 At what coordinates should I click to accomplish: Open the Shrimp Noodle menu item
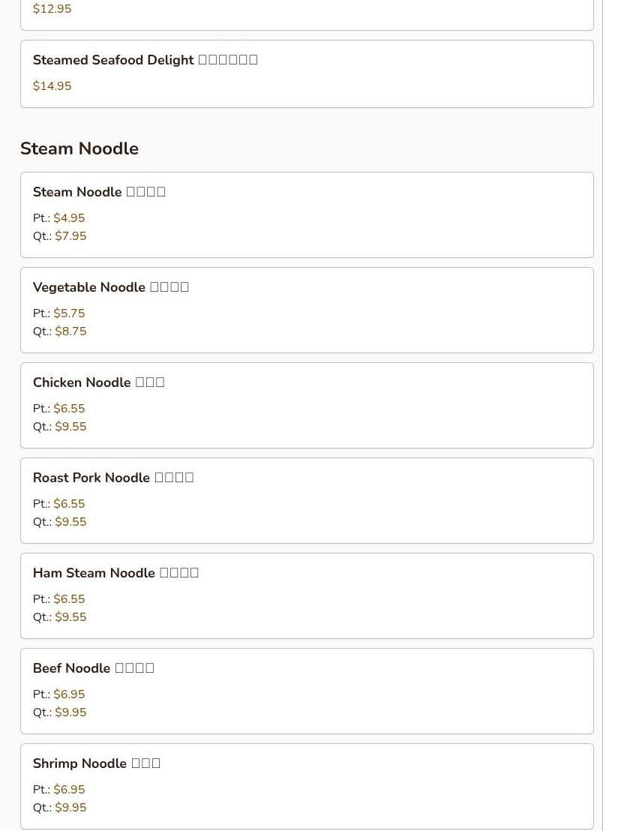97,763
